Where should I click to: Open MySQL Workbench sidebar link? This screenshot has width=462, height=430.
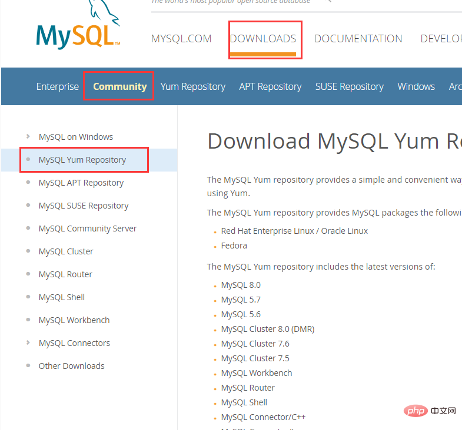coord(74,320)
